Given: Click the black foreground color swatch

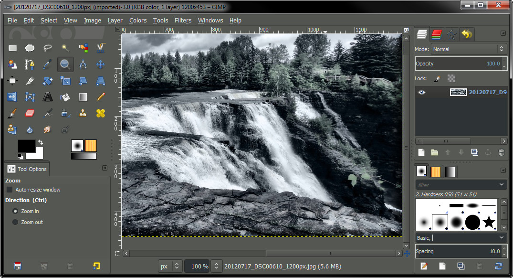Looking at the screenshot, I should (26, 144).
